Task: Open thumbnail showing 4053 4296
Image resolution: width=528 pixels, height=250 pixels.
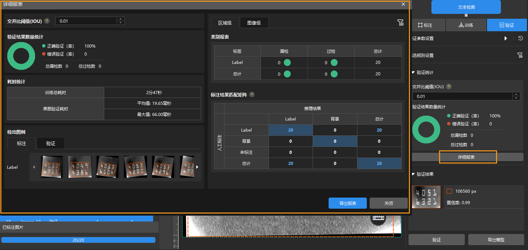Action: pos(163,167)
